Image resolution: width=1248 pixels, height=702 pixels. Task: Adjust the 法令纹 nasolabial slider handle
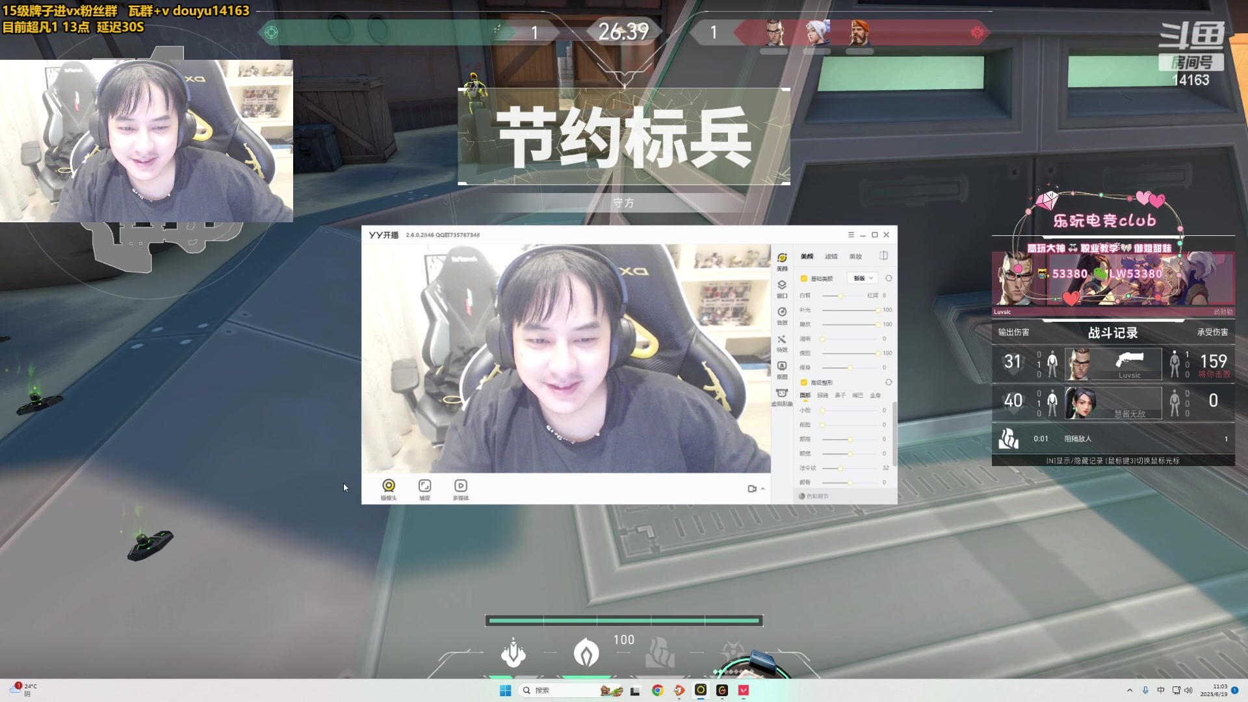pos(840,468)
